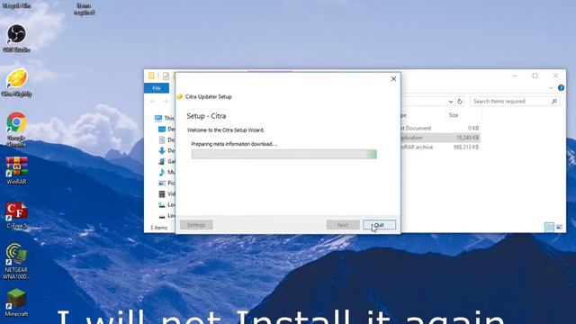Viewport: 576px width, 324px height.
Task: Expand the Explorer address bar history dropdown
Action: coord(451,102)
